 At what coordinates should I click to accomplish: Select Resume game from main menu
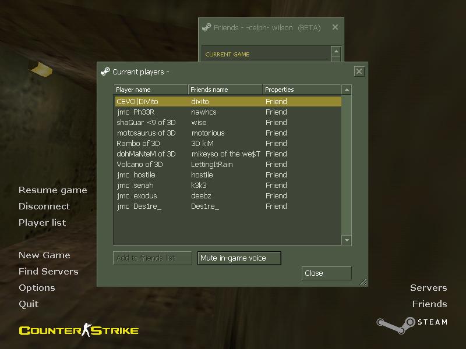pos(53,190)
